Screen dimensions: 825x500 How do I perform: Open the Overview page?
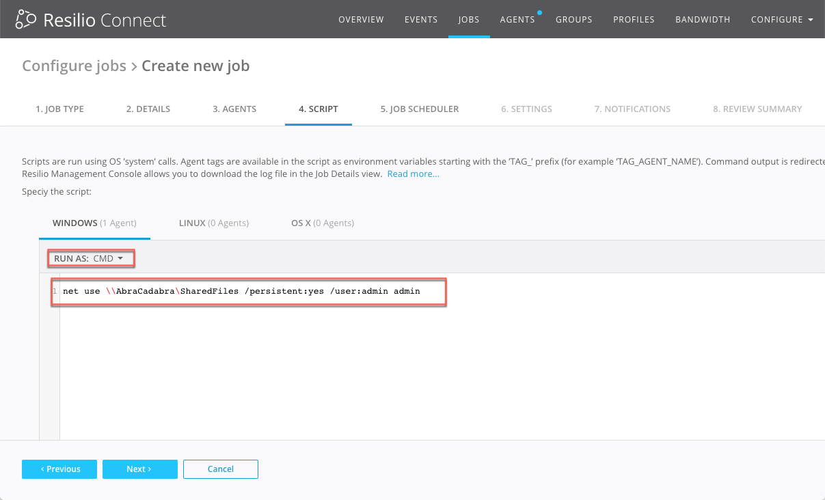[x=361, y=20]
